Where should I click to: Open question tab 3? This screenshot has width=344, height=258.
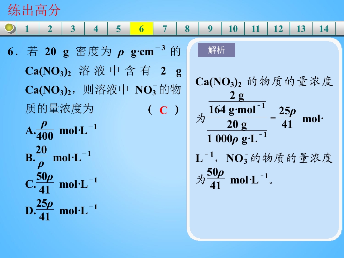click(73, 29)
